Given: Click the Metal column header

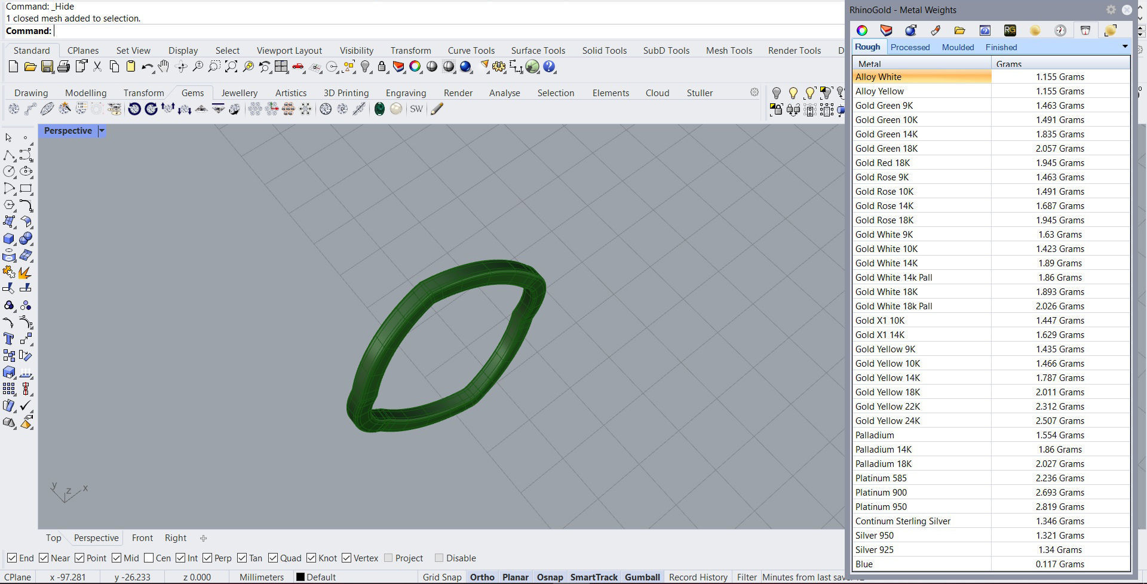Looking at the screenshot, I should (922, 63).
